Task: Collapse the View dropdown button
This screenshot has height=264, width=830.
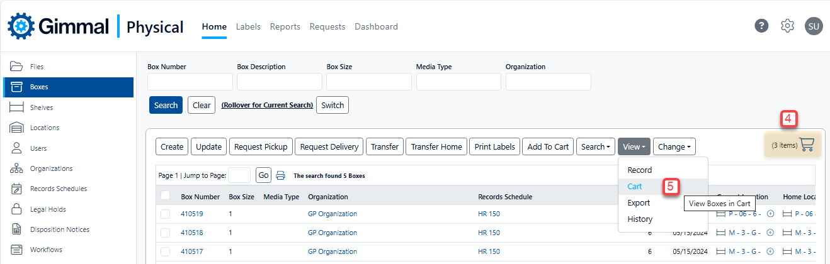Action: coord(634,146)
